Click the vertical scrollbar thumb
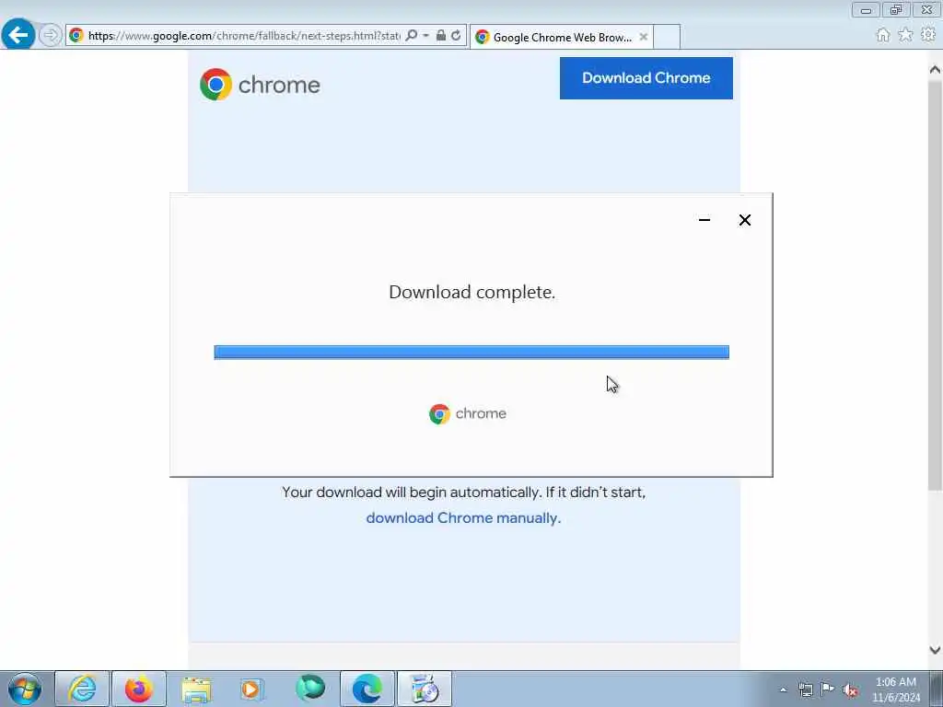This screenshot has height=707, width=943. coord(935,285)
